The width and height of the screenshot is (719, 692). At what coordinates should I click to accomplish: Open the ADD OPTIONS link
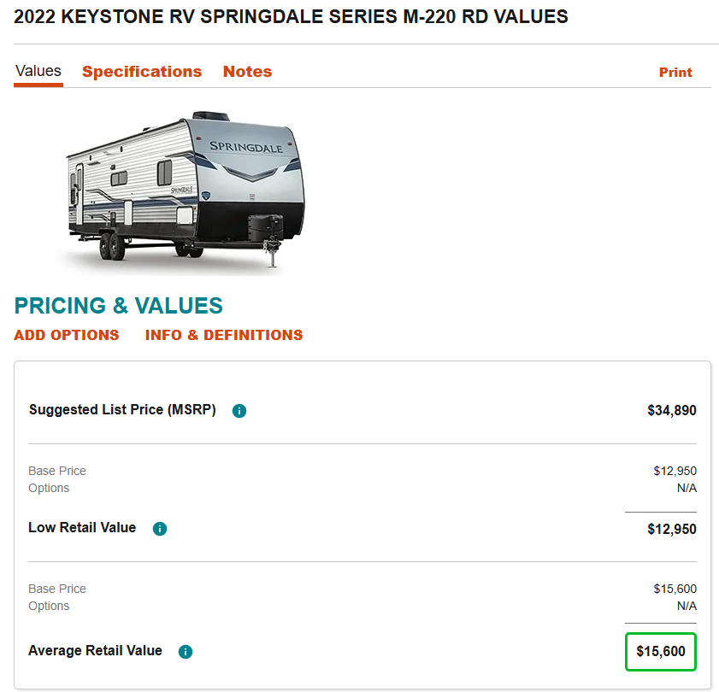click(67, 335)
